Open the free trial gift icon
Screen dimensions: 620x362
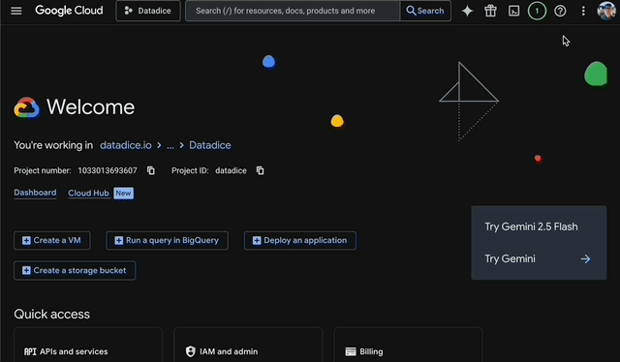pyautogui.click(x=490, y=11)
